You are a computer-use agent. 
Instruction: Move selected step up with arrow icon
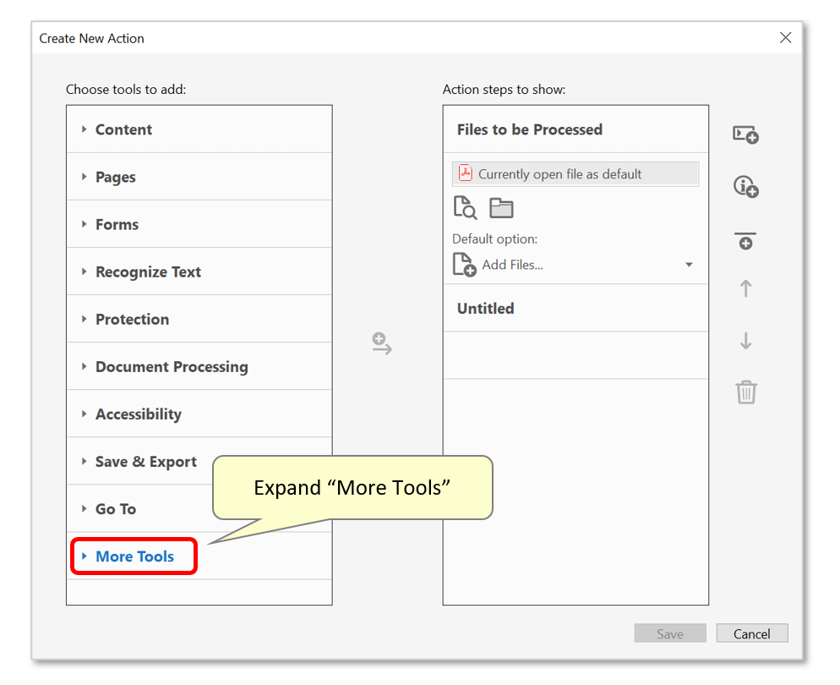[x=745, y=288]
